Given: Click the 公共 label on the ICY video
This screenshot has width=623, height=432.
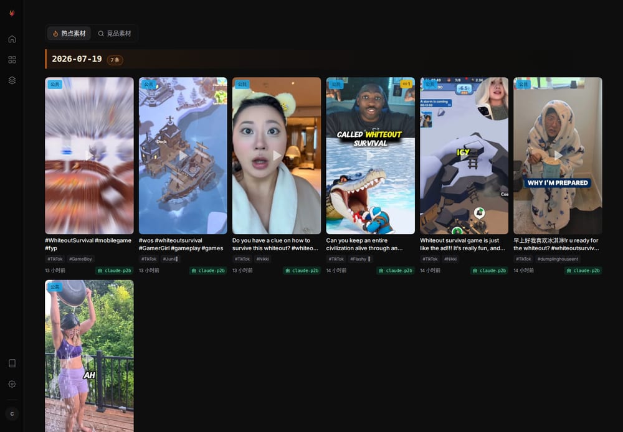Looking at the screenshot, I should click(x=430, y=84).
